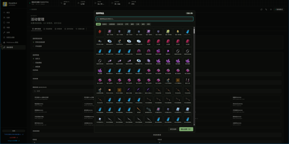
Task: Open the 公会 guild shield icon
Action: [x=4, y=23]
